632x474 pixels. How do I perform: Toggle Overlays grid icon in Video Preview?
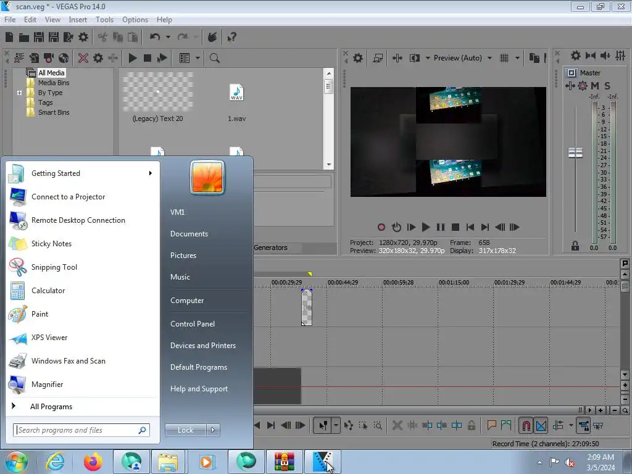(x=504, y=58)
